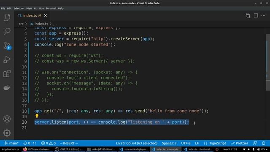Image resolution: width=270 pixels, height=152 pixels.
Task: Synchronize changes in status bar
Action: pos(30,143)
